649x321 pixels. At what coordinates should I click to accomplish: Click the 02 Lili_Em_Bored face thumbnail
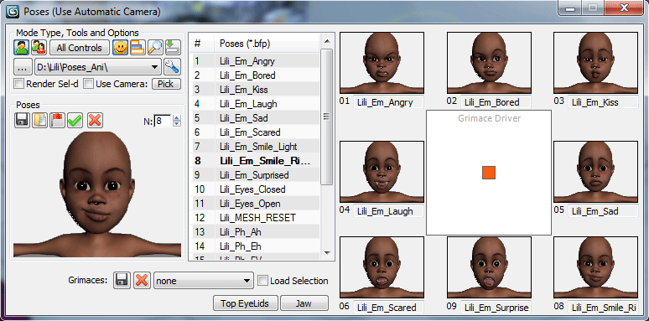point(489,63)
